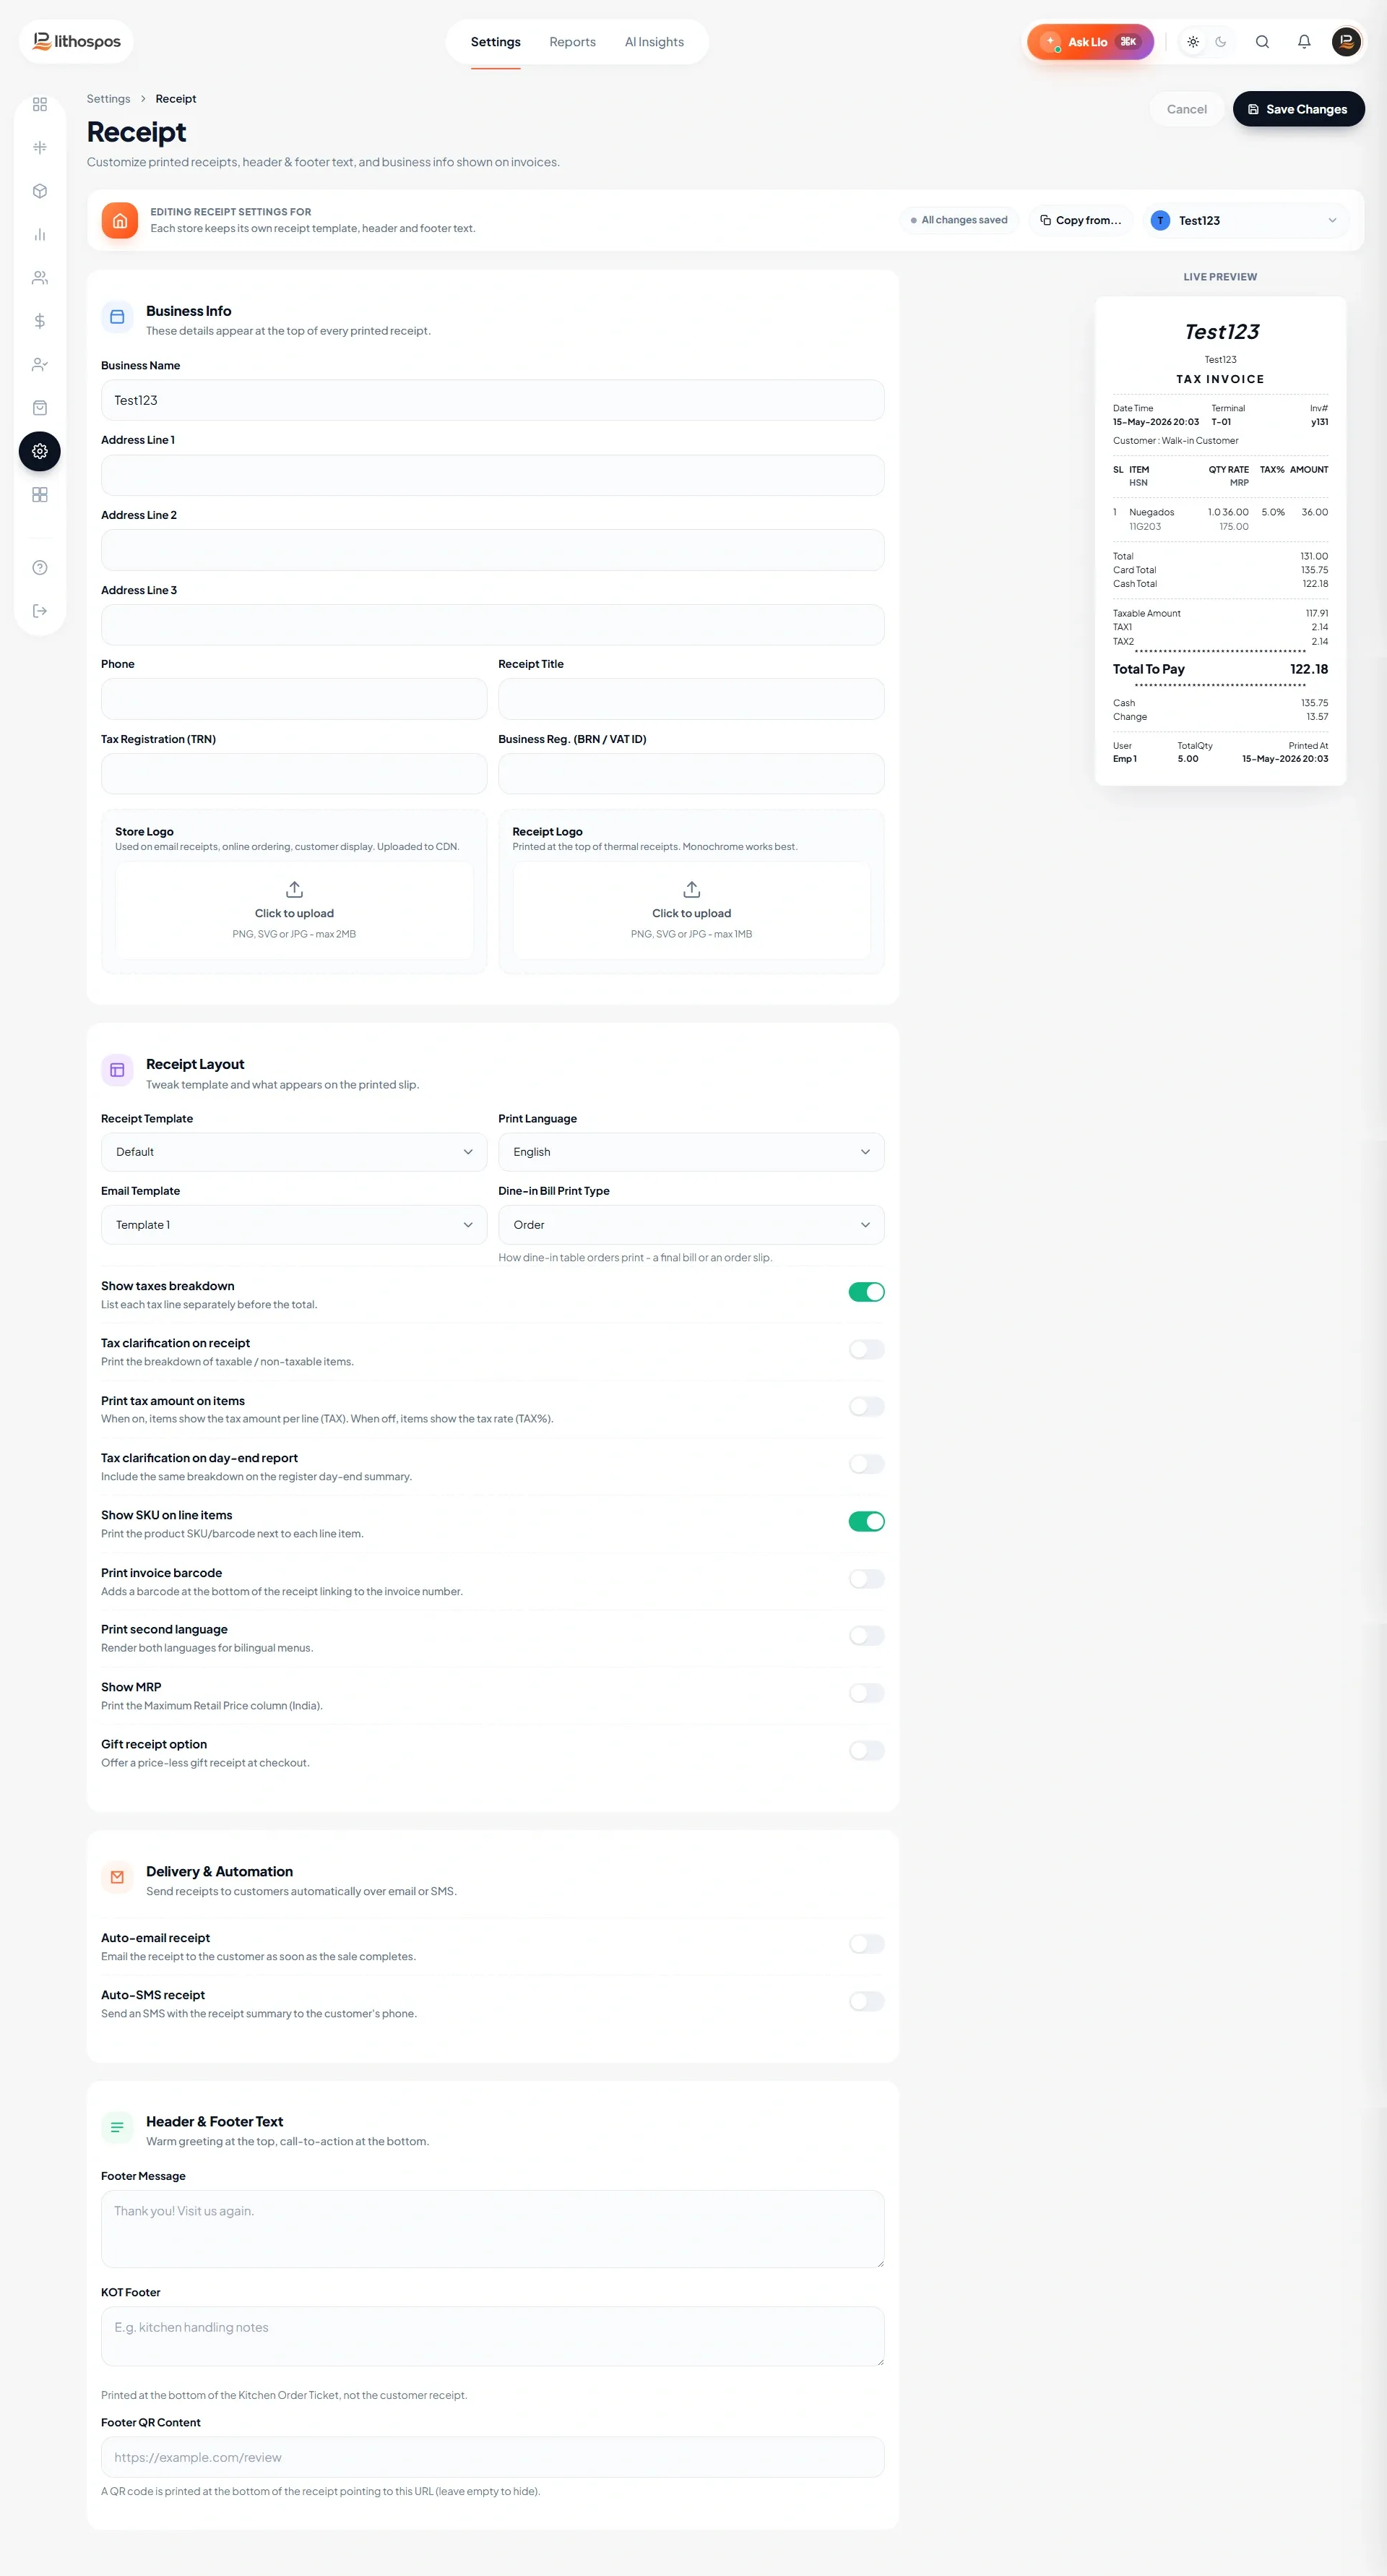Disable Show taxes breakdown toggle
Image resolution: width=1387 pixels, height=2576 pixels.
click(x=866, y=1292)
